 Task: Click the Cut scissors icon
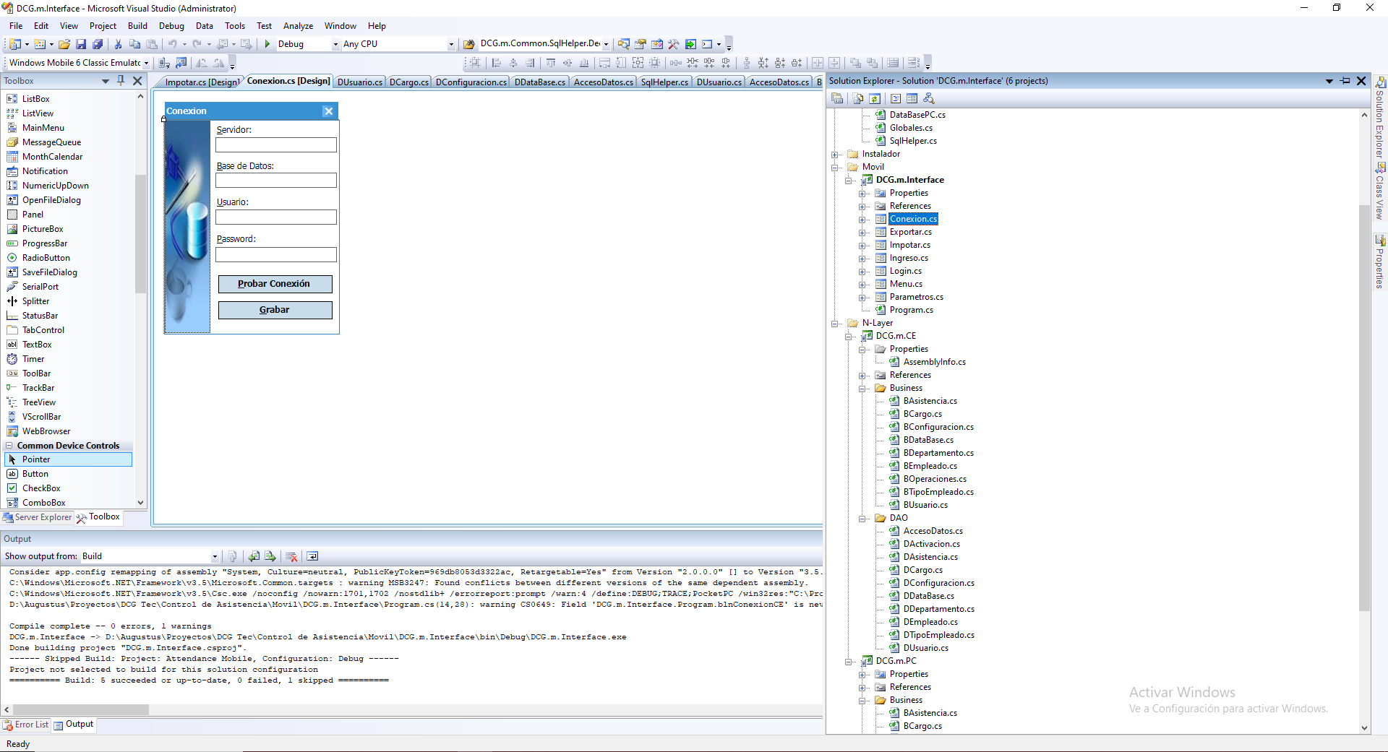coord(118,44)
